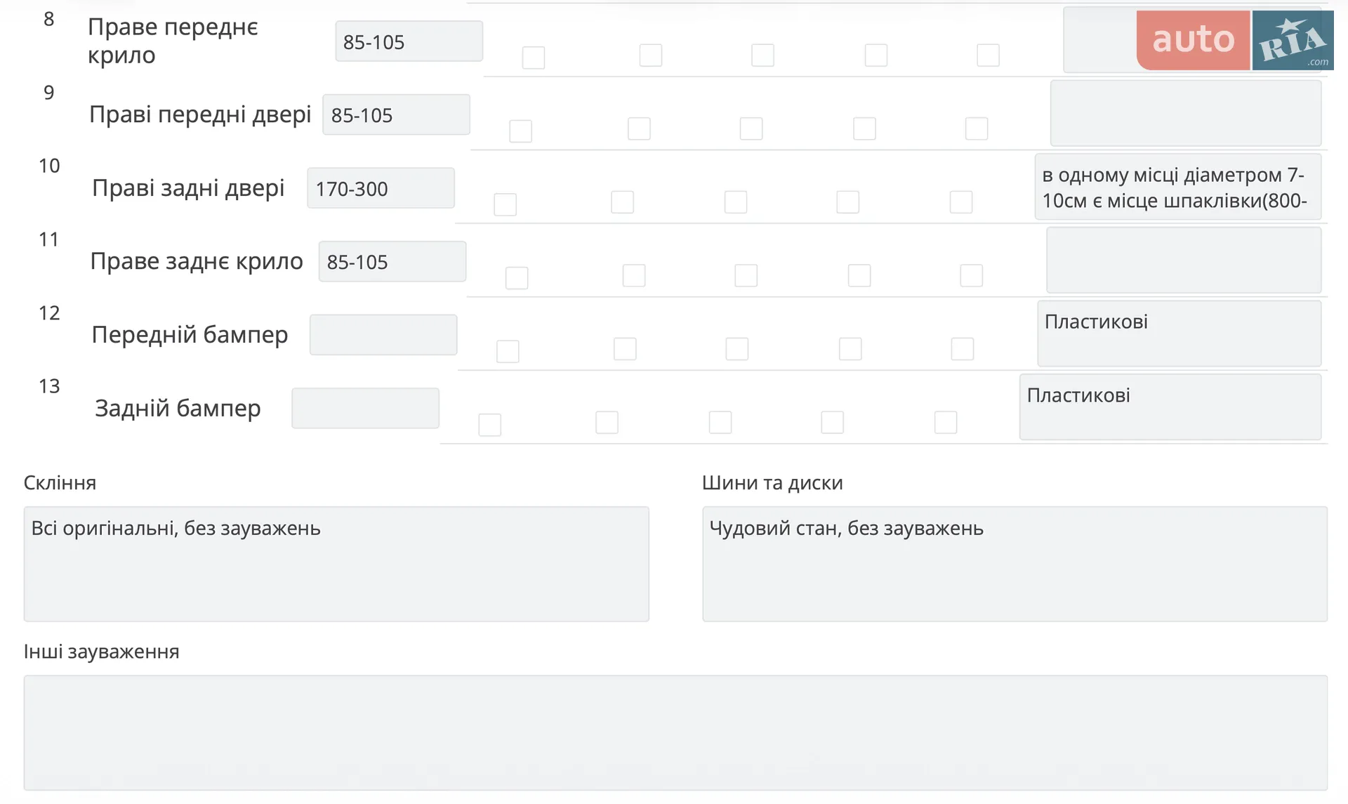Check second checkbox in Праве заднє крило row

[x=634, y=275]
